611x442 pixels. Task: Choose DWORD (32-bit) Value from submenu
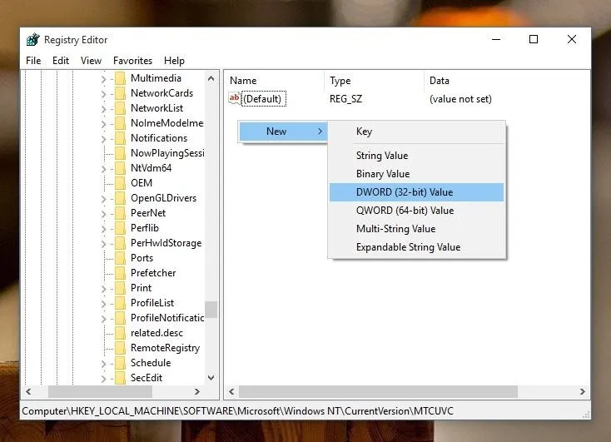click(416, 192)
